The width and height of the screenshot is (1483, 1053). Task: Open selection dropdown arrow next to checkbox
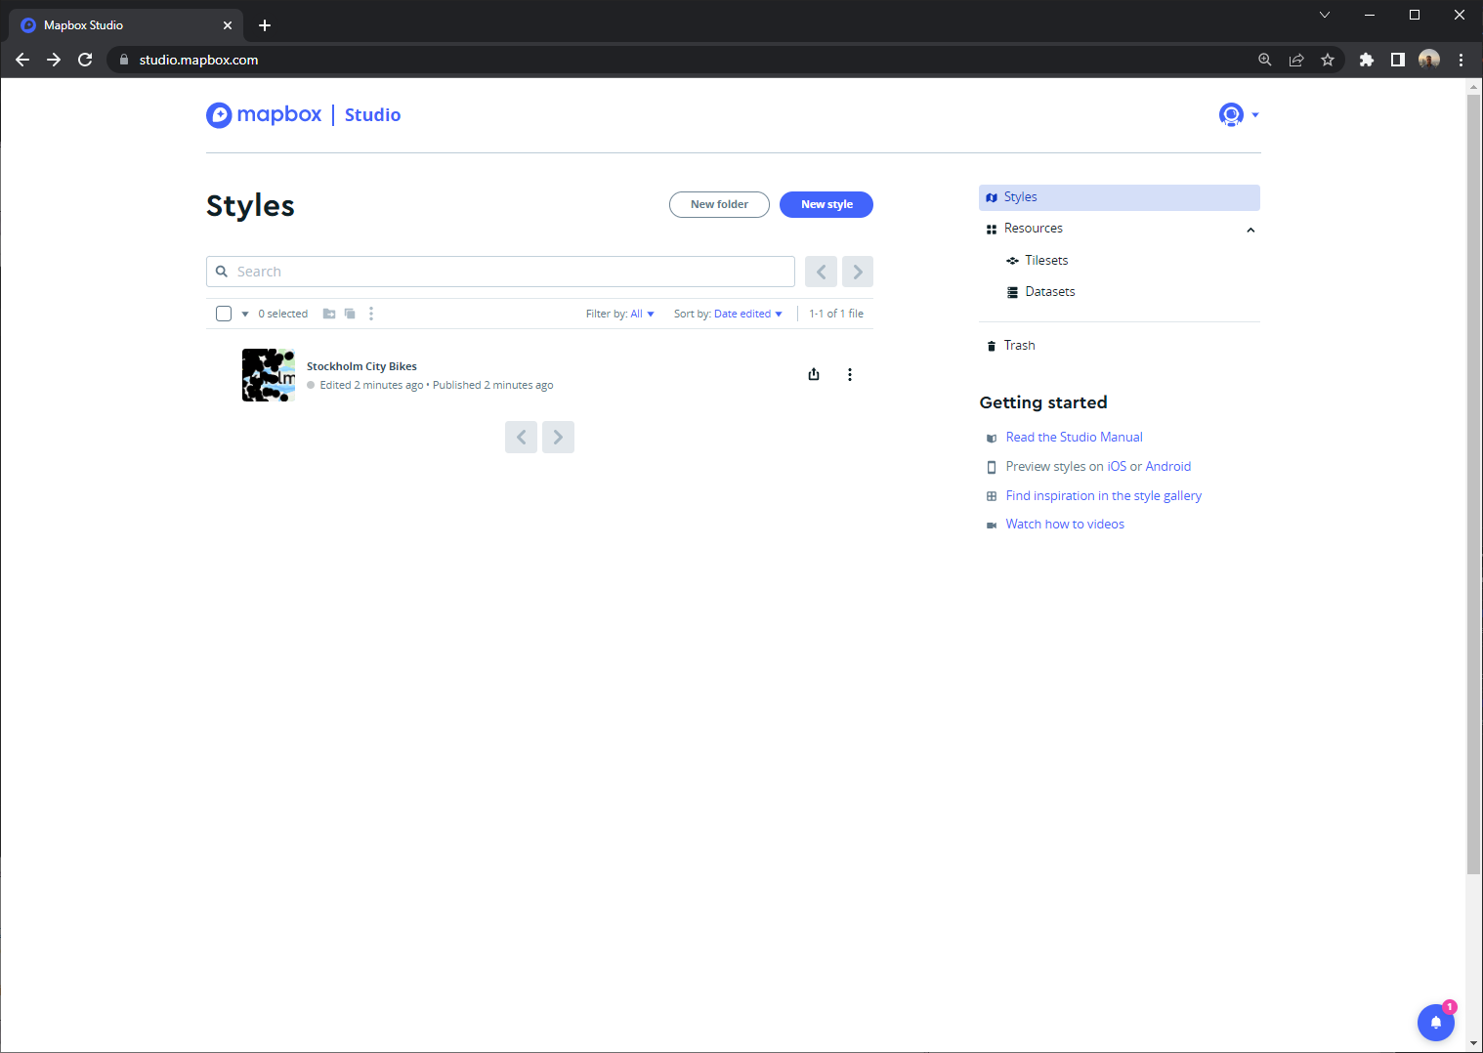245,314
